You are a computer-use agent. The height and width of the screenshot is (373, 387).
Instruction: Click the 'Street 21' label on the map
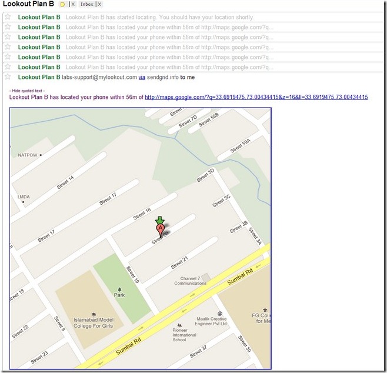point(179,262)
